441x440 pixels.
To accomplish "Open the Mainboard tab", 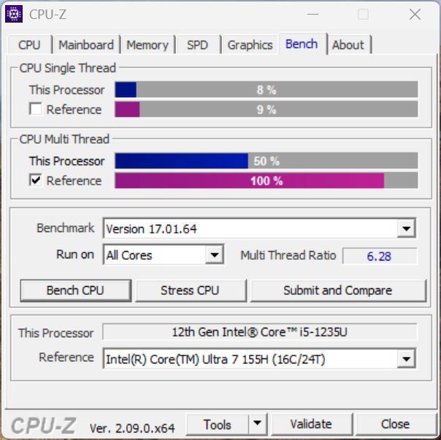I will 86,45.
